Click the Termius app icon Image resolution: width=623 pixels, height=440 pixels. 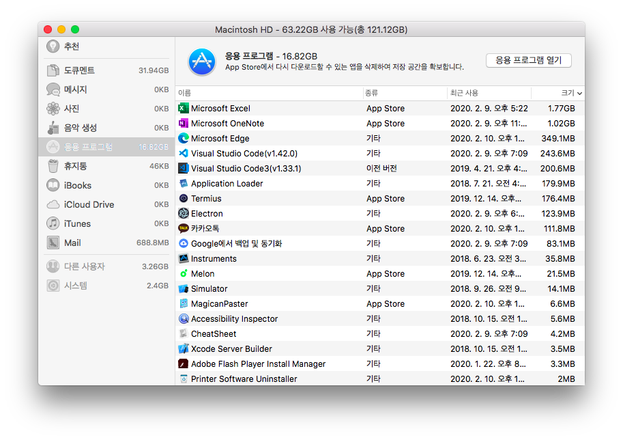coord(183,199)
